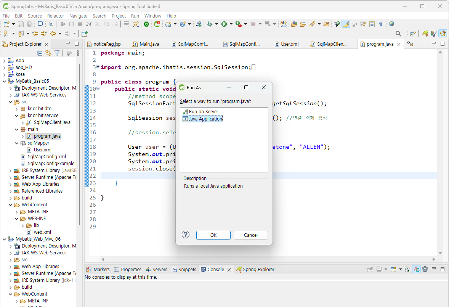Click the green Run play icon

pyautogui.click(x=224, y=24)
